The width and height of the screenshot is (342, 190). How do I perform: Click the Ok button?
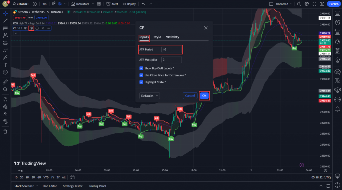point(204,96)
